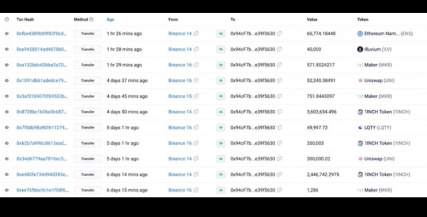Click Transfer method badge in the 1,286 row

(x=88, y=190)
